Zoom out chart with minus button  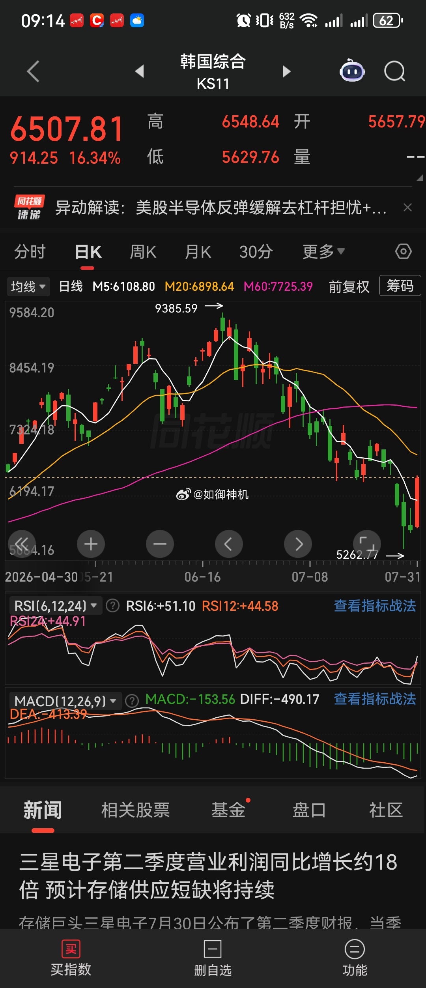(160, 544)
